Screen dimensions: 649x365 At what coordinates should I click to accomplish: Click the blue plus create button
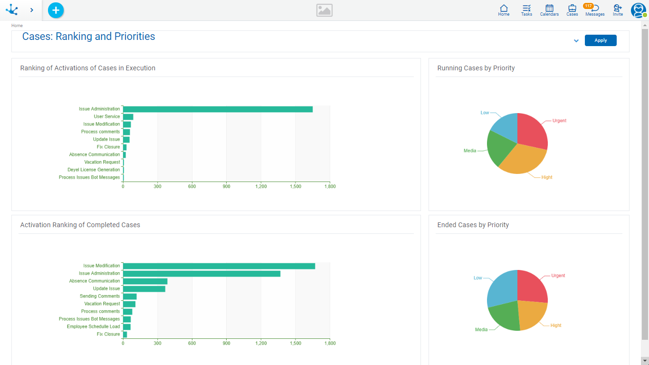(56, 10)
